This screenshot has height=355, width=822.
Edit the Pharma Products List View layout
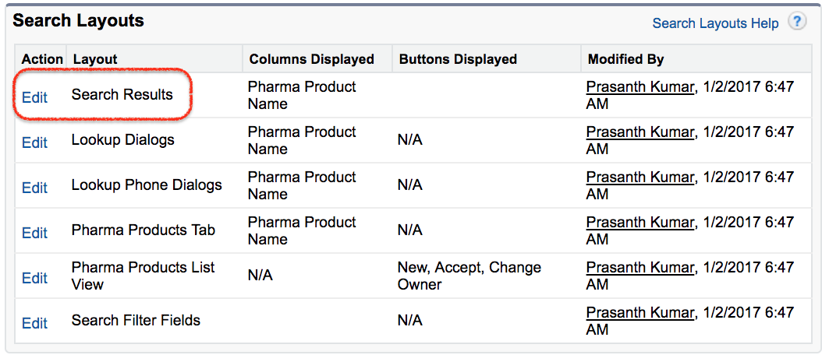(x=34, y=277)
